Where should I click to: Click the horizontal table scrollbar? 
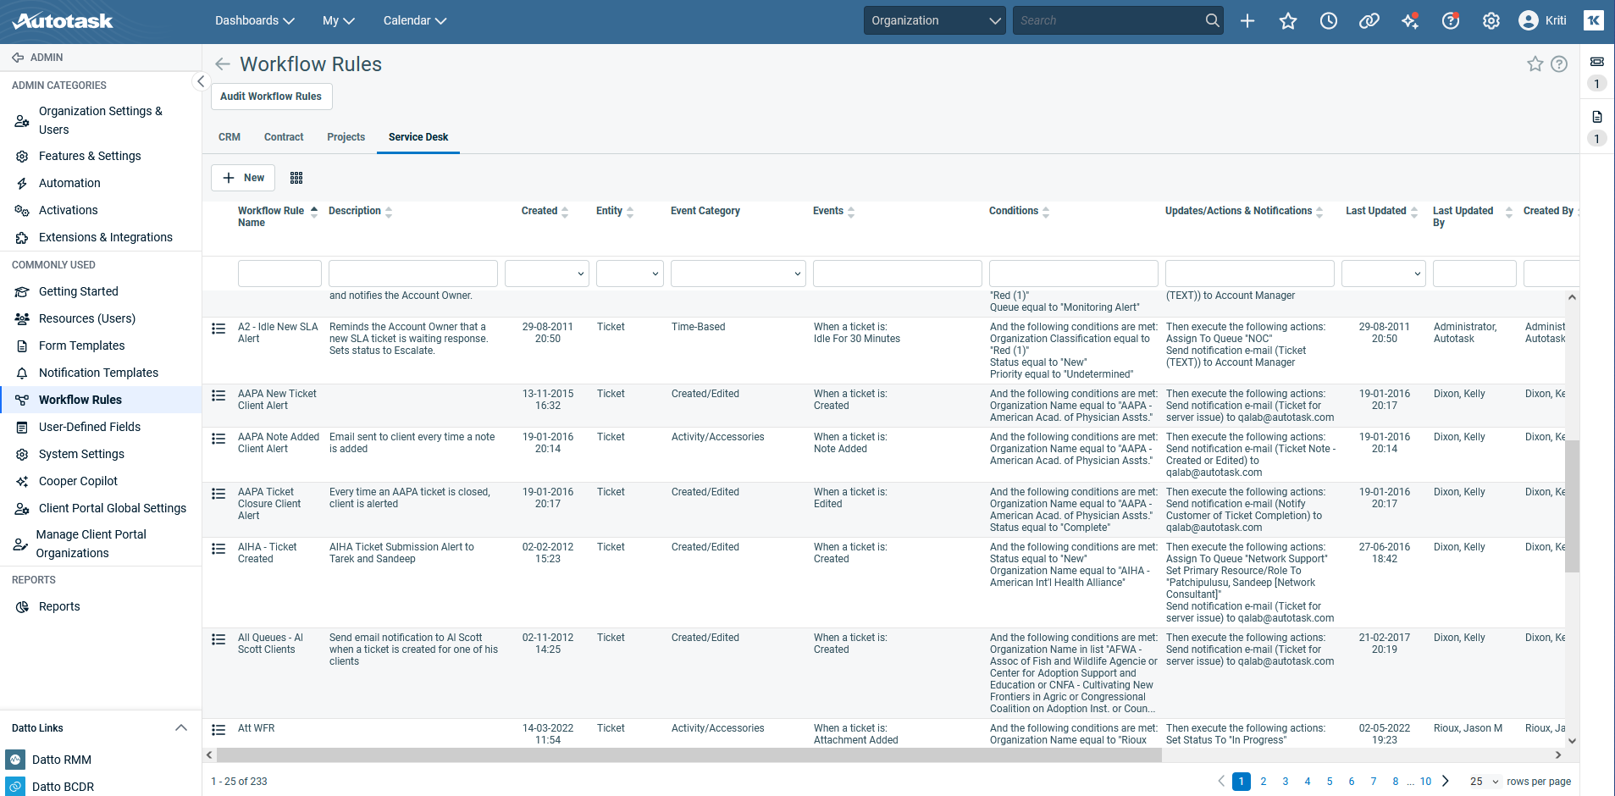point(689,755)
